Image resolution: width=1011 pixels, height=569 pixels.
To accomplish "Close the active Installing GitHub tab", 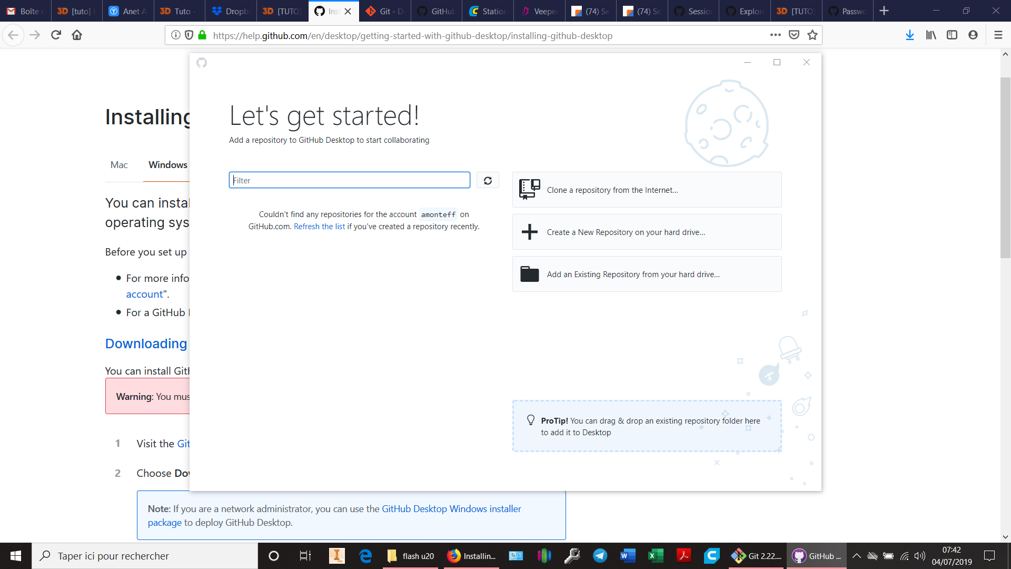I will [348, 11].
